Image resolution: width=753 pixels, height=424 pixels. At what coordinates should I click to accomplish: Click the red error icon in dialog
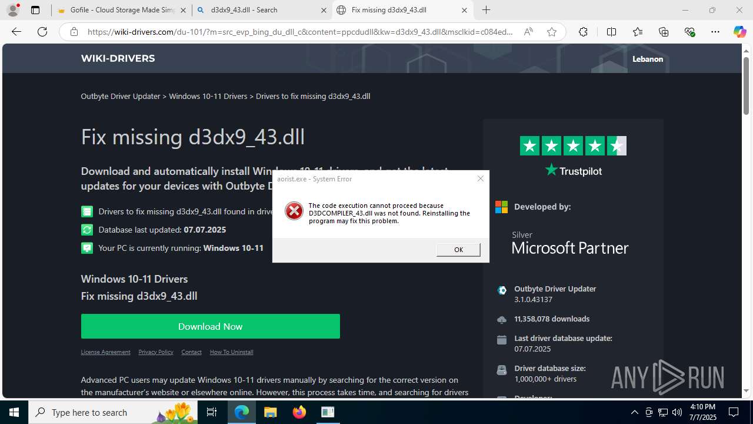(x=294, y=211)
